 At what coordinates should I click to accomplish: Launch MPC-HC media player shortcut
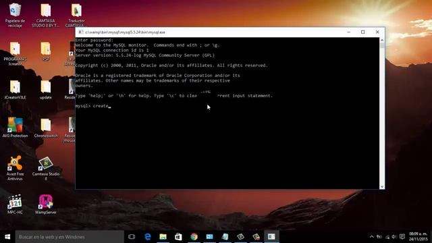[15, 205]
